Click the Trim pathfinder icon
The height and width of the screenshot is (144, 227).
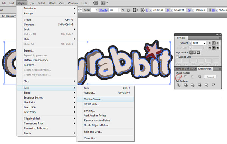click(x=186, y=85)
